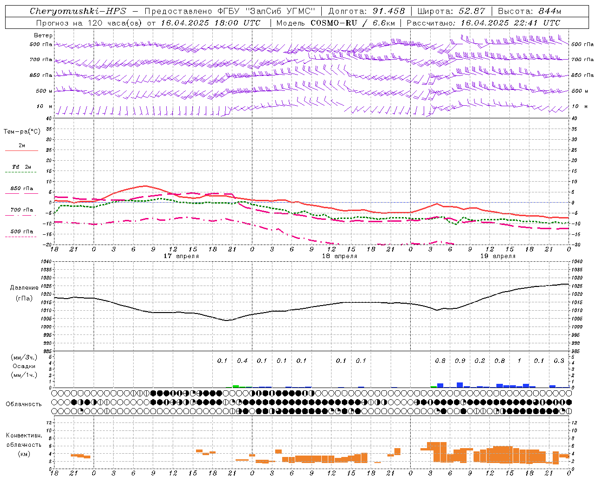Select the '(гПа)' pressure unit label
This screenshot has height=477, width=596.
coord(24,298)
